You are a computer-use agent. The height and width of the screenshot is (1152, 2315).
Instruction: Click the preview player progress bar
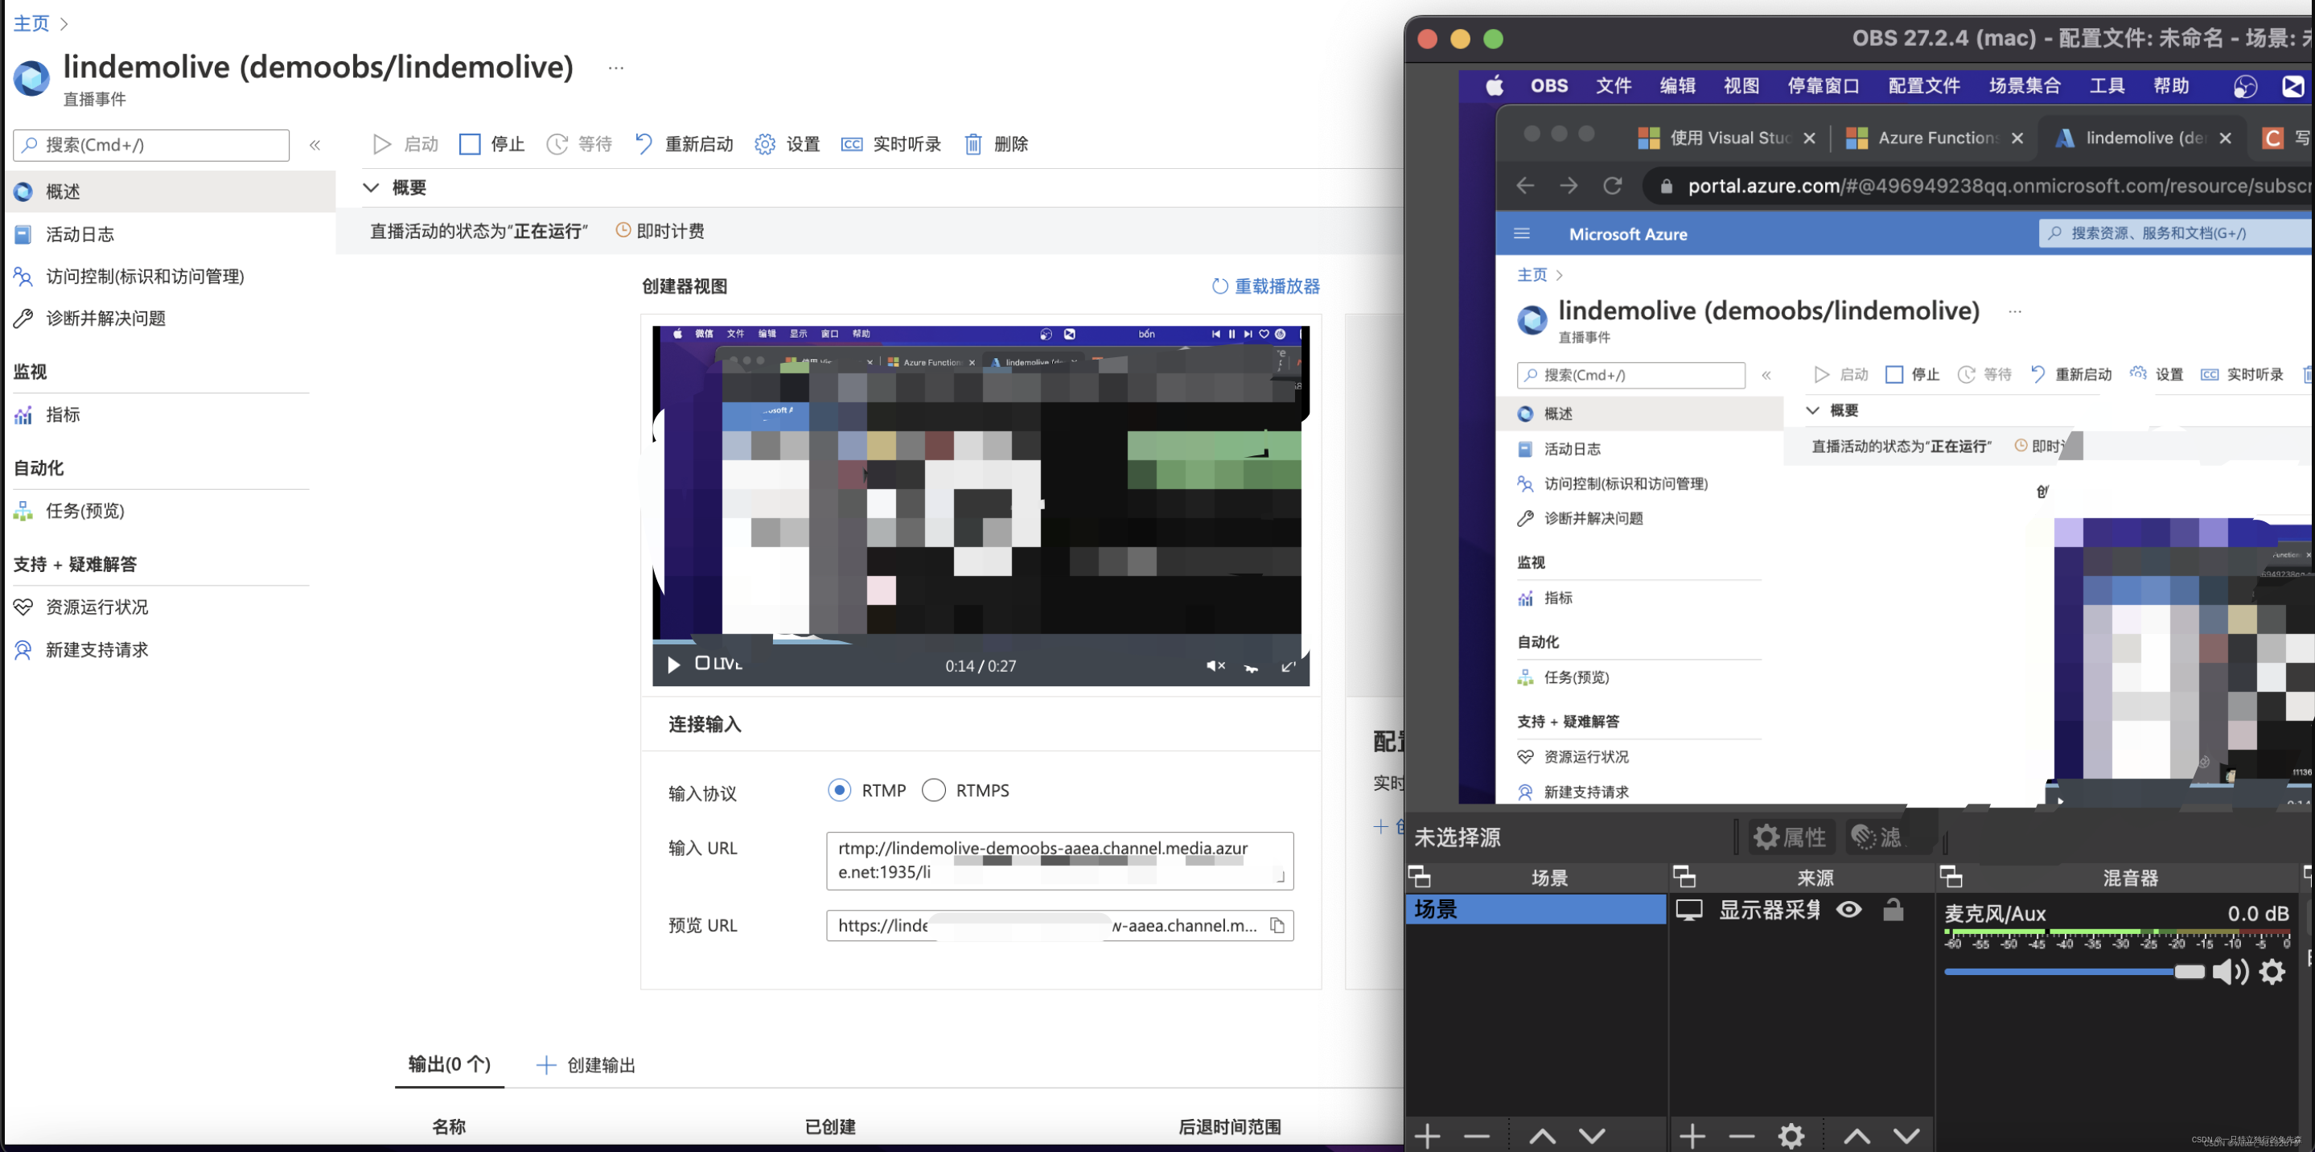pyautogui.click(x=981, y=642)
